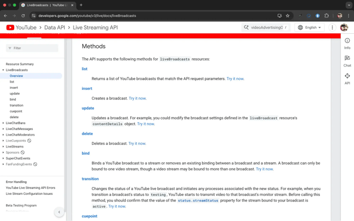Click the sidebar Filter input field
The height and width of the screenshot is (221, 354).
click(34, 48)
